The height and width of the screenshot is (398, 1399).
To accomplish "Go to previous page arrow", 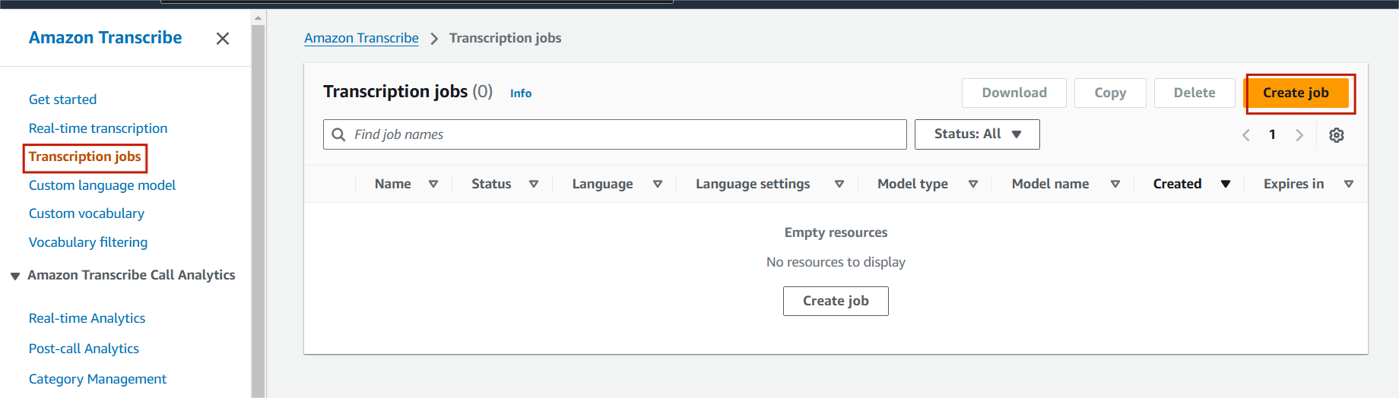I will tap(1246, 135).
